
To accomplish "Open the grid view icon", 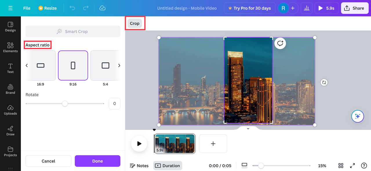I will (x=341, y=166).
